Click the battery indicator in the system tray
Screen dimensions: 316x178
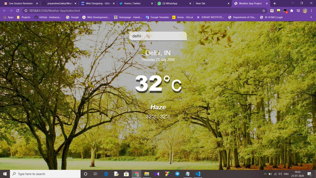[270, 174]
